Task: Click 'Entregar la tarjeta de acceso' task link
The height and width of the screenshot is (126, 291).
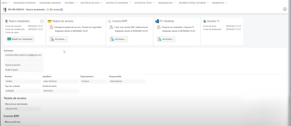Action: tap(78, 27)
